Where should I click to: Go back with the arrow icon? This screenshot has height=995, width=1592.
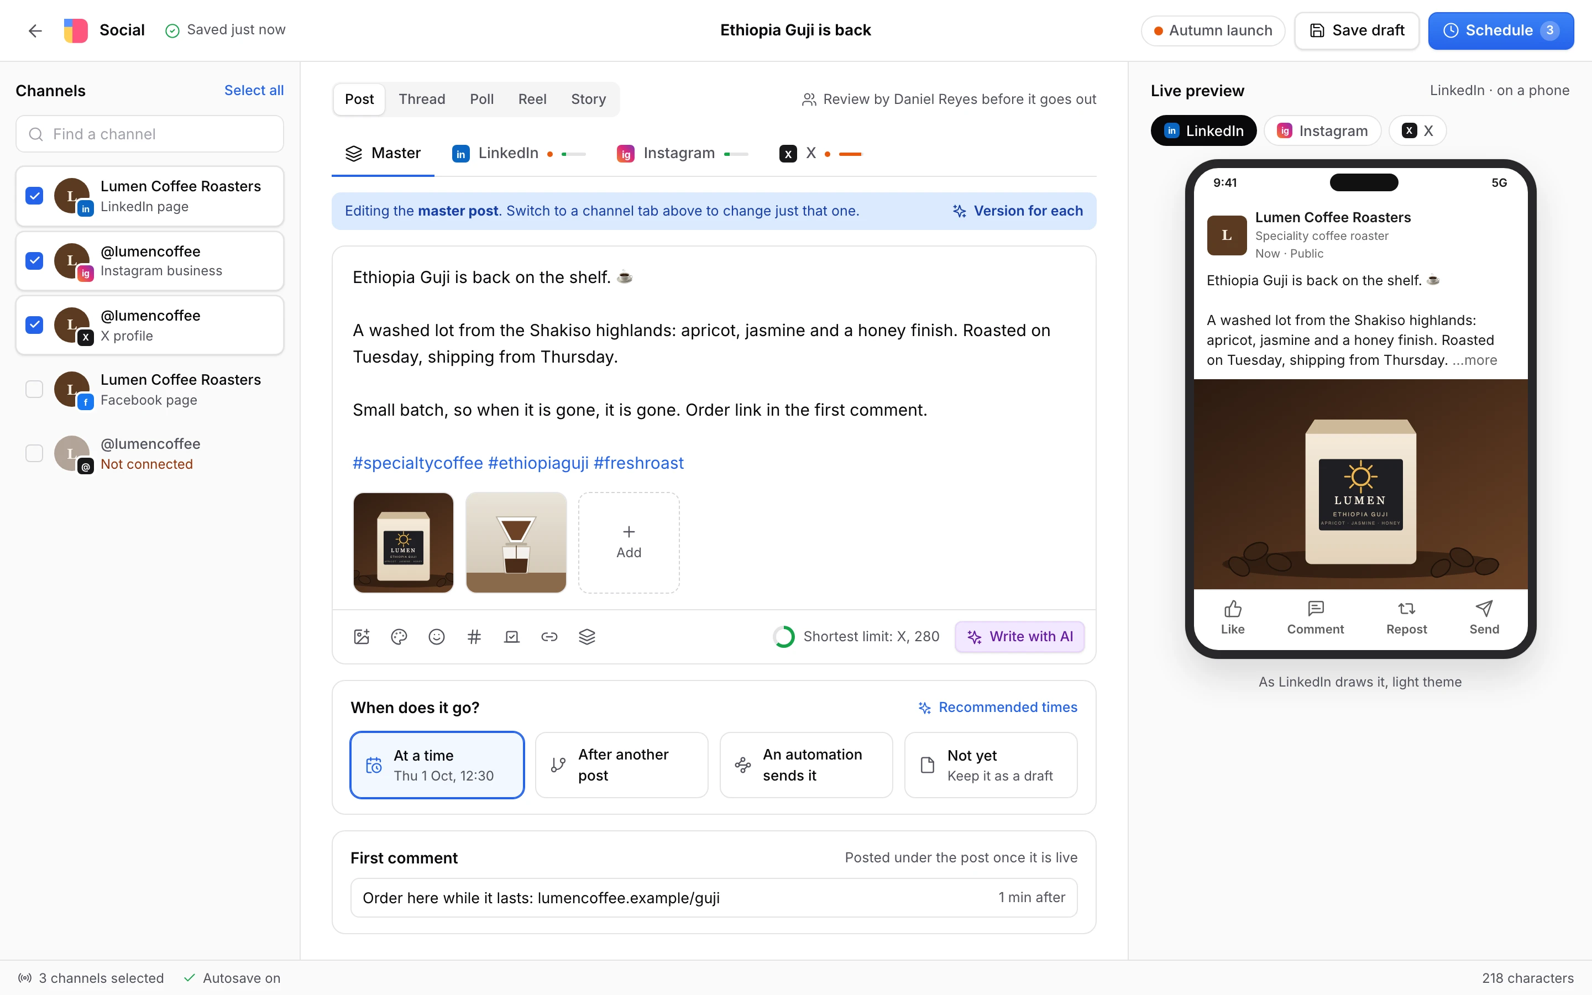(x=35, y=30)
